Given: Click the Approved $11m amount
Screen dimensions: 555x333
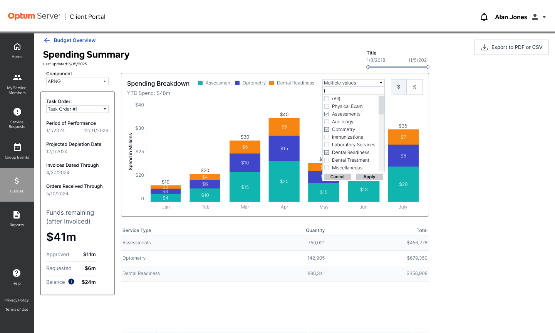Looking at the screenshot, I should [89, 254].
